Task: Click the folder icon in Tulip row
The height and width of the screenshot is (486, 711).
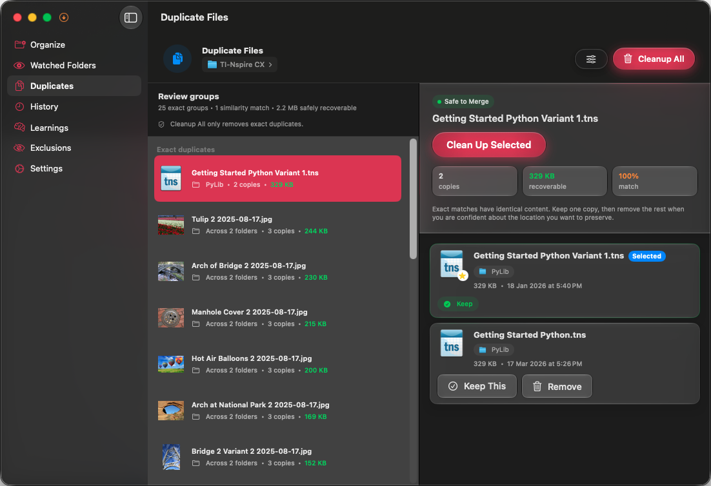Action: [196, 231]
